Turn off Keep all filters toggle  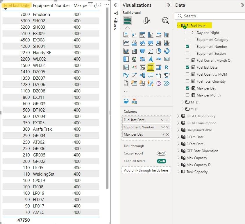point(161,161)
